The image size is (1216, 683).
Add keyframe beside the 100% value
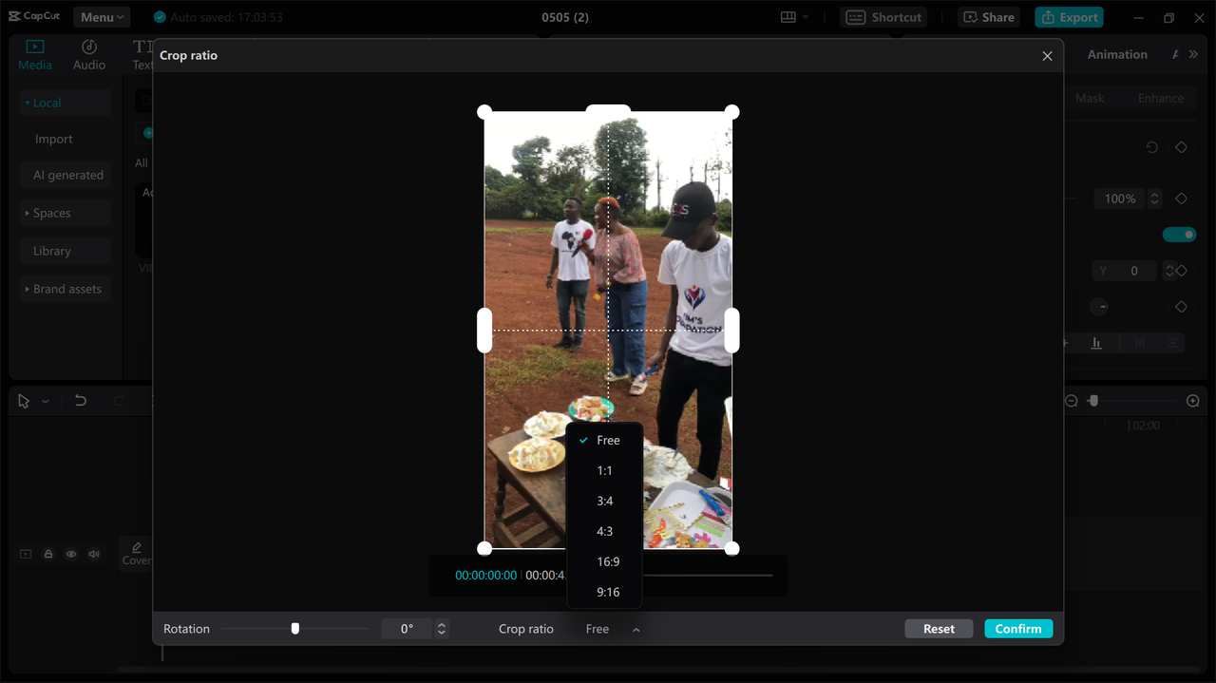click(x=1181, y=199)
